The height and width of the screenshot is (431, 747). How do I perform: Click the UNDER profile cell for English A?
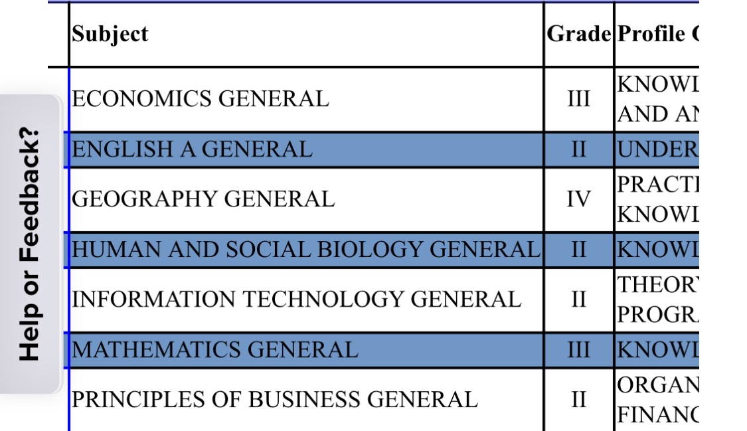[x=657, y=150]
